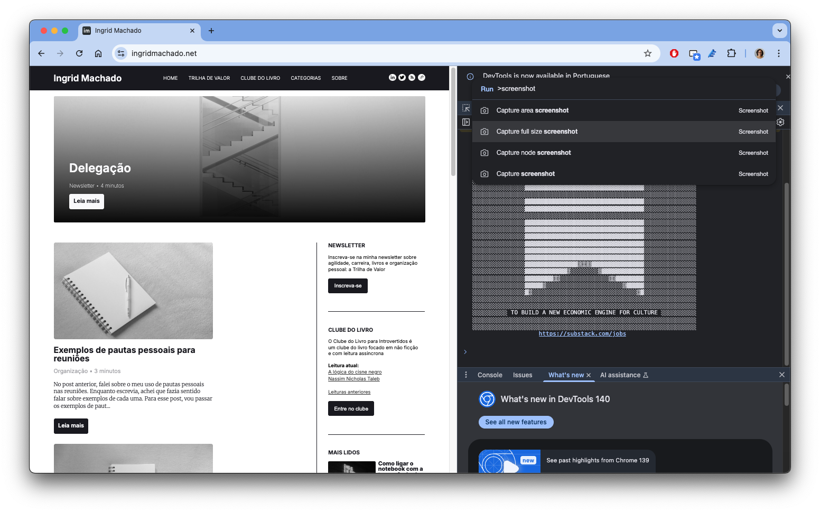Activate the inspect element picker icon
Image resolution: width=820 pixels, height=512 pixels.
pos(465,108)
